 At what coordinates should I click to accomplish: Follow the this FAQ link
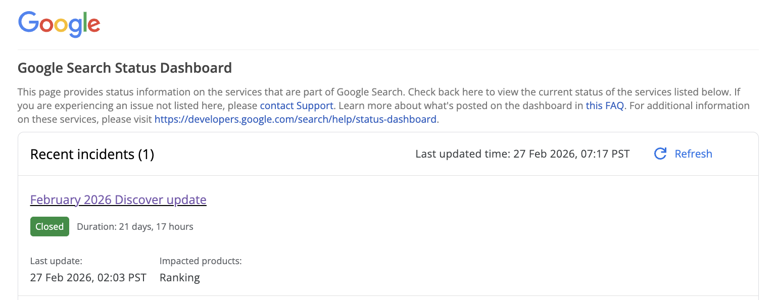pos(604,105)
